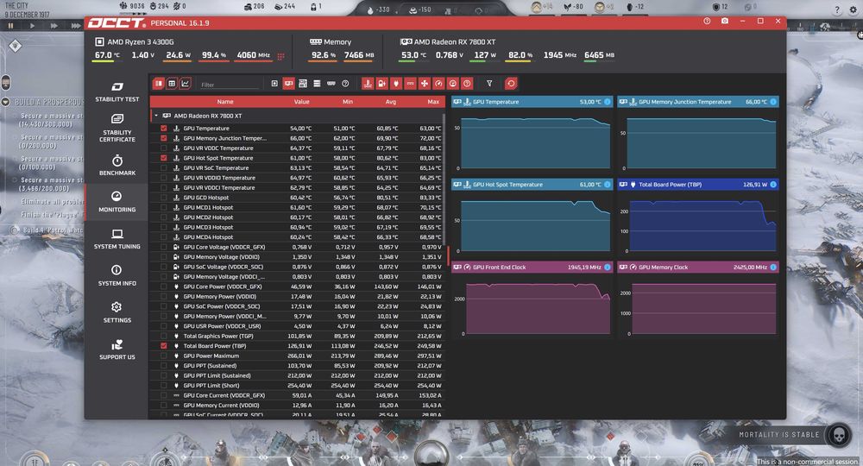
Task: Sort sensors by the Name column
Action: point(225,102)
